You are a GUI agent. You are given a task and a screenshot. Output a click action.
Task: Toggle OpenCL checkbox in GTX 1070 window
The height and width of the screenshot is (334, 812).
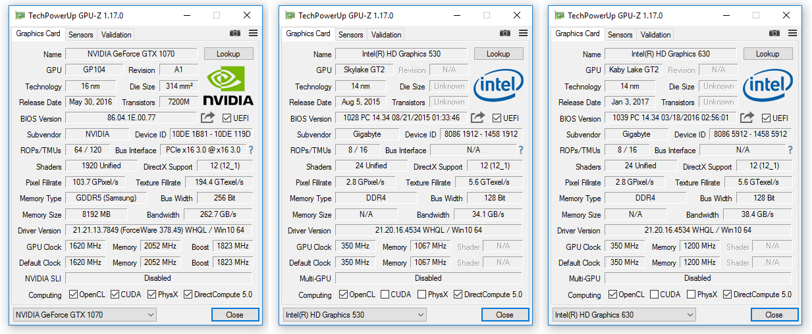point(73,295)
